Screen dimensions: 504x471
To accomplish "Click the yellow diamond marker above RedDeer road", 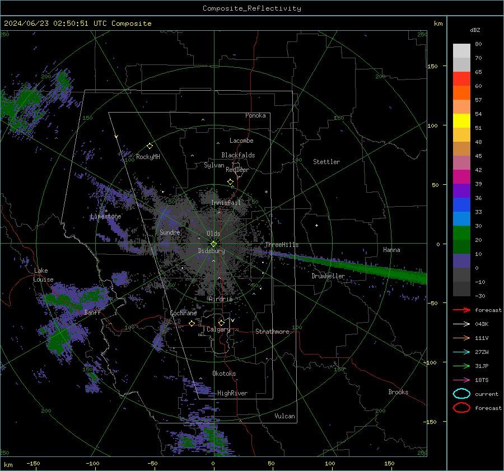I will 230,182.
